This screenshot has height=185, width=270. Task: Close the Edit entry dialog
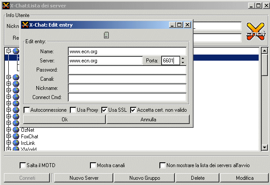coord(187,25)
